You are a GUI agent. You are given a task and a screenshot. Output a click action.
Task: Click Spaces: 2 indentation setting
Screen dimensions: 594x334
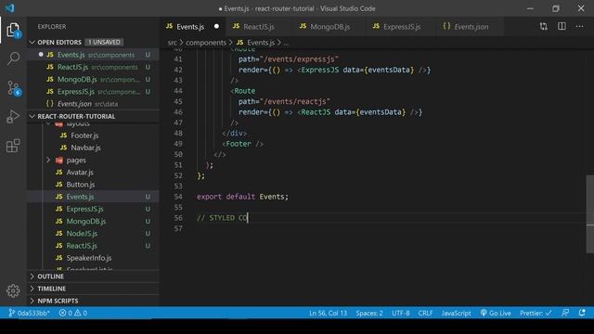pos(369,314)
